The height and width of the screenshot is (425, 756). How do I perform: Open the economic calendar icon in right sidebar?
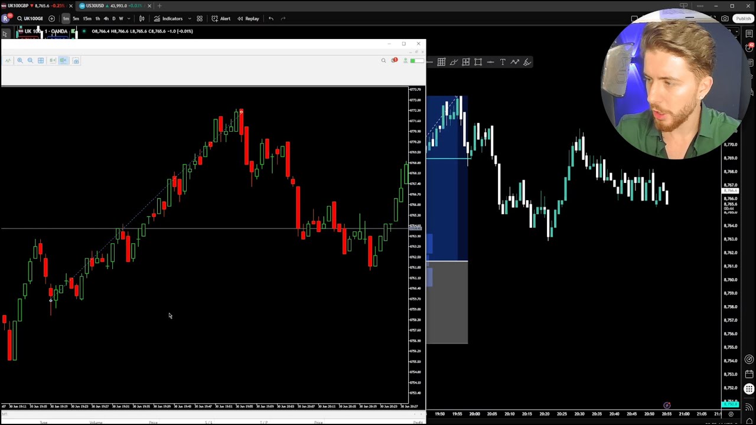coord(749,374)
